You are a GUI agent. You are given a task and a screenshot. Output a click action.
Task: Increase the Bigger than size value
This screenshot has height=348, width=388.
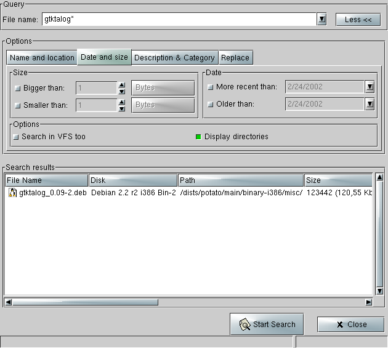click(121, 85)
